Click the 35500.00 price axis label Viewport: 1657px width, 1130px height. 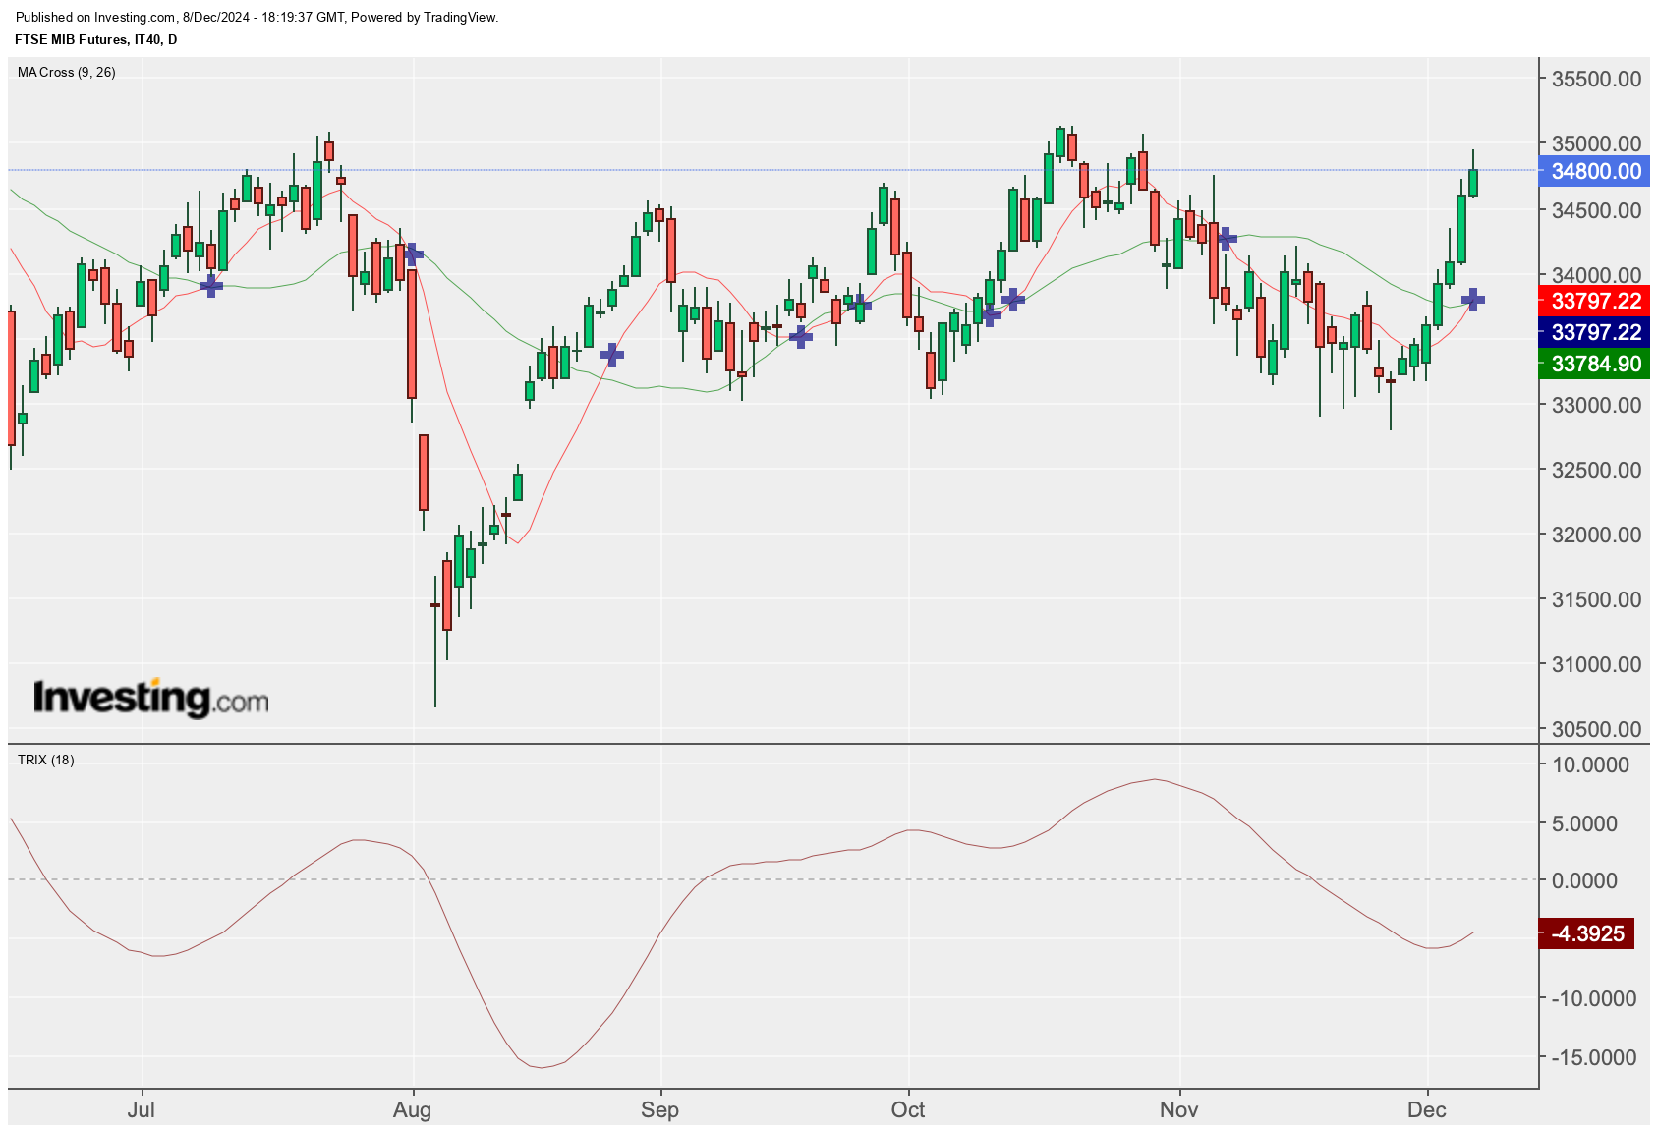1596,79
